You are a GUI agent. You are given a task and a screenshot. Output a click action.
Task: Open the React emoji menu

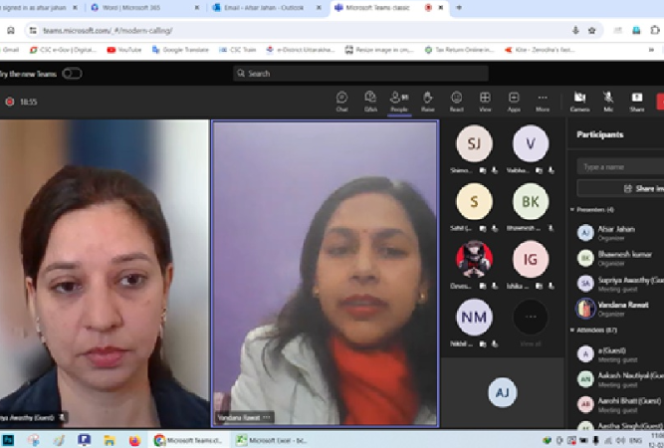[456, 100]
